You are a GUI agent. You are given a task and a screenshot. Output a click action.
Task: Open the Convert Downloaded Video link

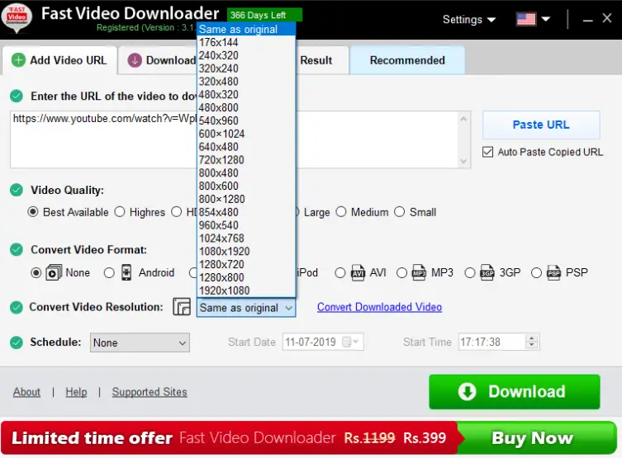[x=379, y=307]
